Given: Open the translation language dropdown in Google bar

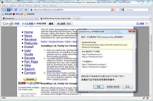Looking at the screenshot, I should pyautogui.click(x=35, y=23).
